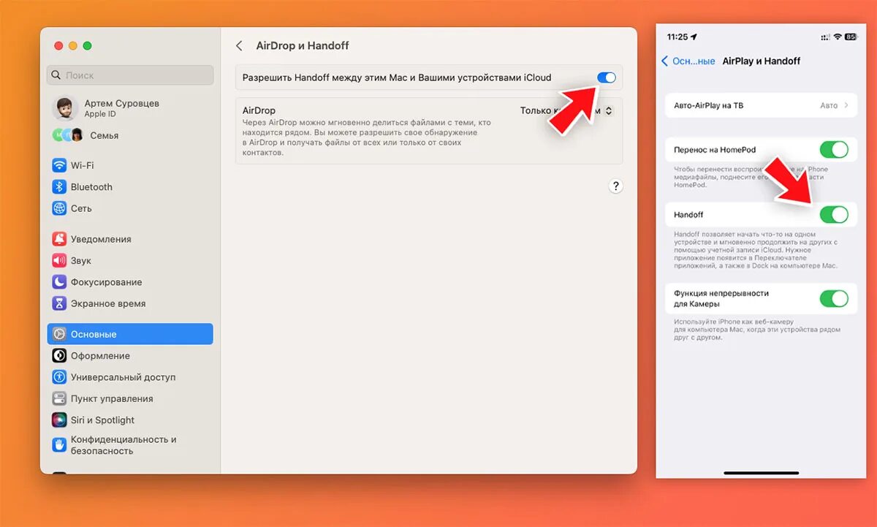Viewport: 877px width, 527px height.
Task: Click iPhone clock 11:25
Action: point(677,37)
